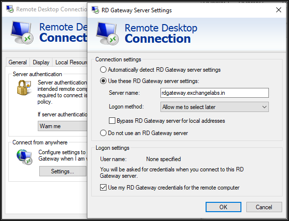289x221 pixels.
Task: Click in the Server name text field
Action: click(214, 93)
